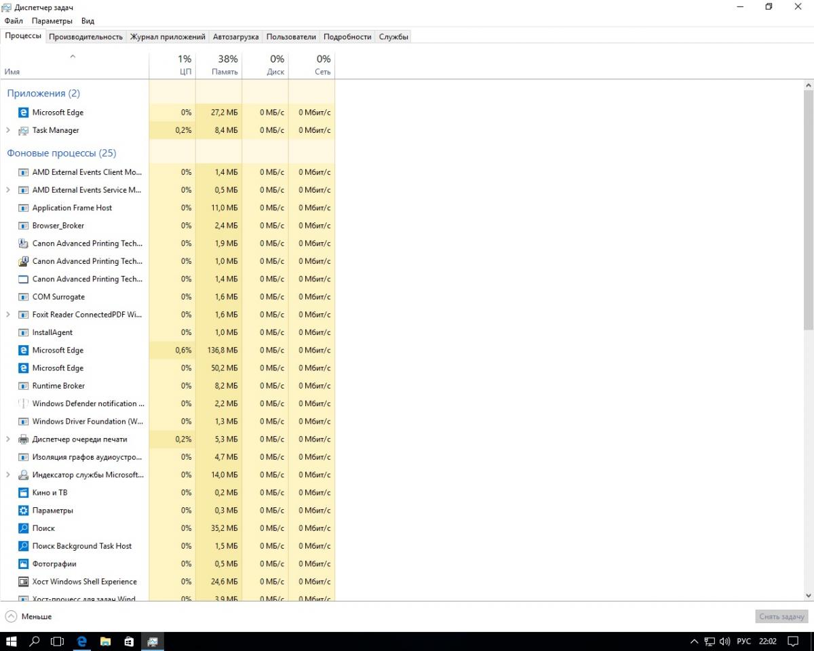
Task: Open File Explorer from the taskbar
Action: (x=105, y=641)
